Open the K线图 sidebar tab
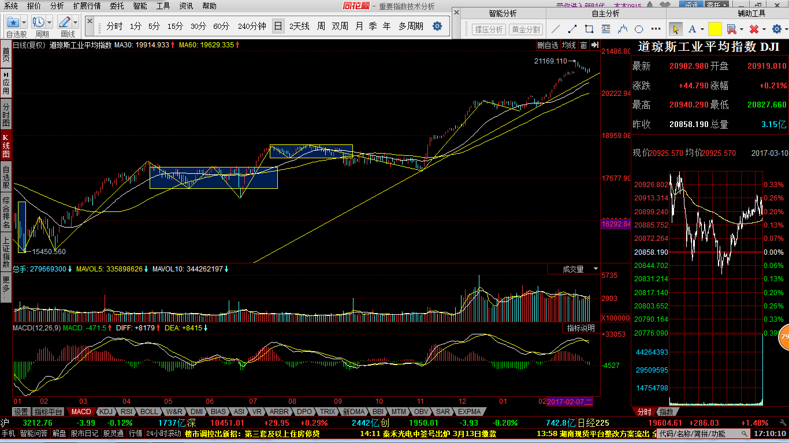 pos(6,146)
